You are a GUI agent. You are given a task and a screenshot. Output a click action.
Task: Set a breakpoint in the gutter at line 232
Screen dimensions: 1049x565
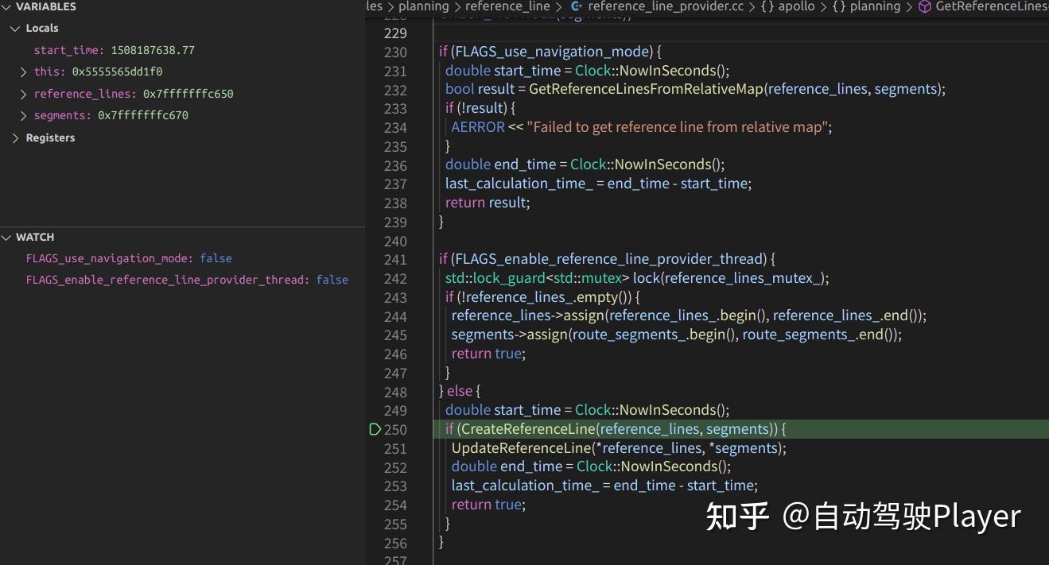click(x=374, y=89)
